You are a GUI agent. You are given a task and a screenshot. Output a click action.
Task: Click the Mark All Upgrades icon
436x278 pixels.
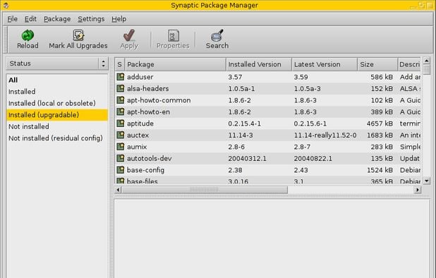coord(78,35)
